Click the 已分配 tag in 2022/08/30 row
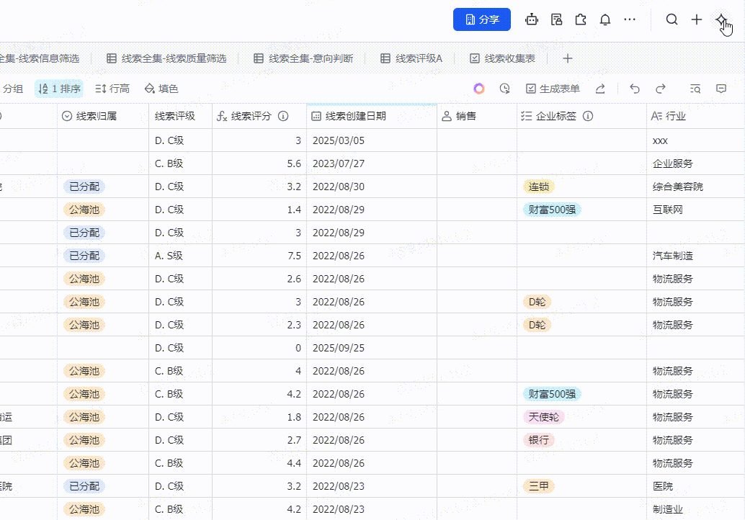Screen dimensions: 745x520 tap(84, 187)
